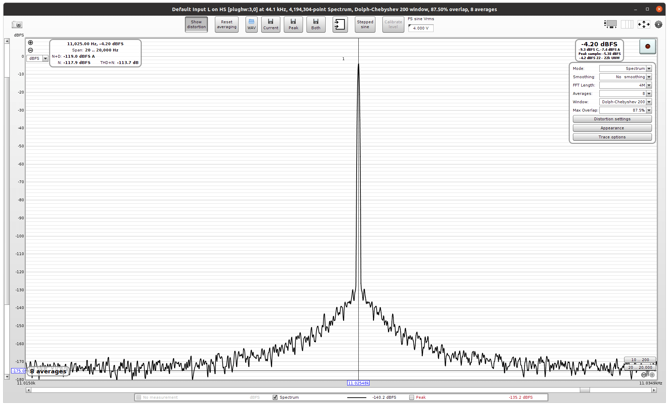Toggle scrollbars display icon
This screenshot has height=406, width=669.
[x=610, y=24]
